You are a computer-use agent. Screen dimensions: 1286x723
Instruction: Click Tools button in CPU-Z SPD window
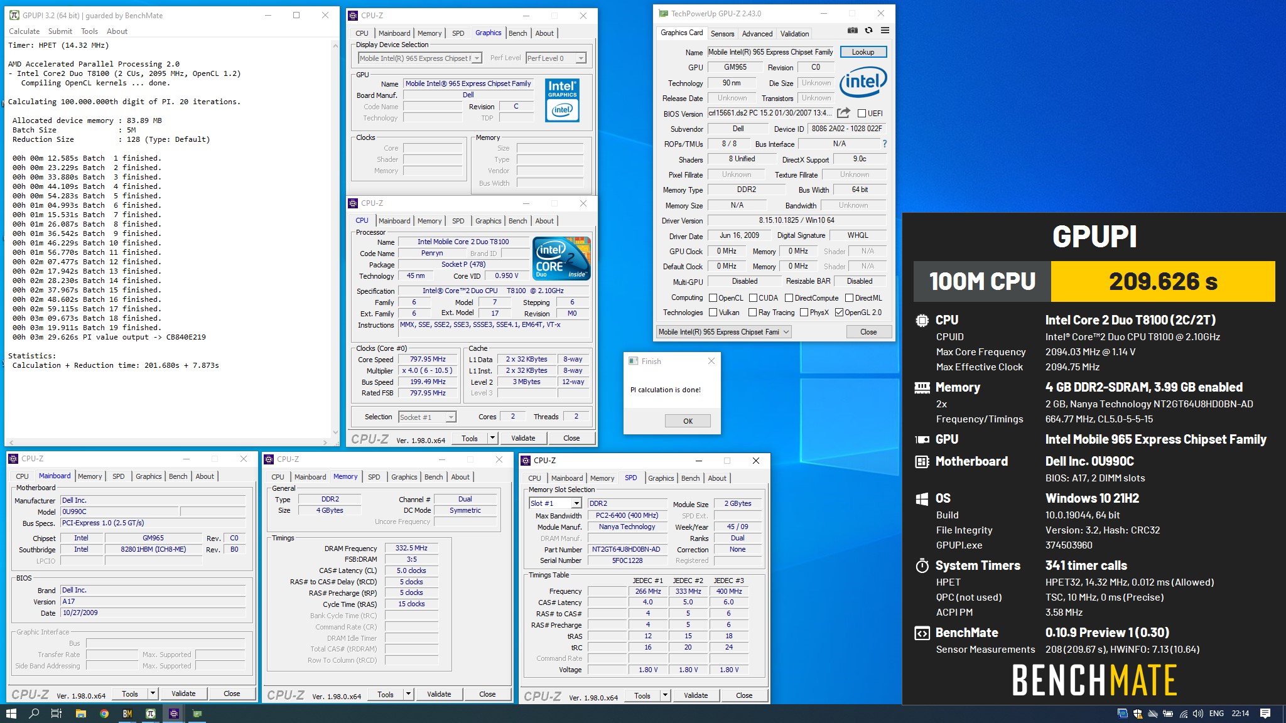pyautogui.click(x=642, y=695)
